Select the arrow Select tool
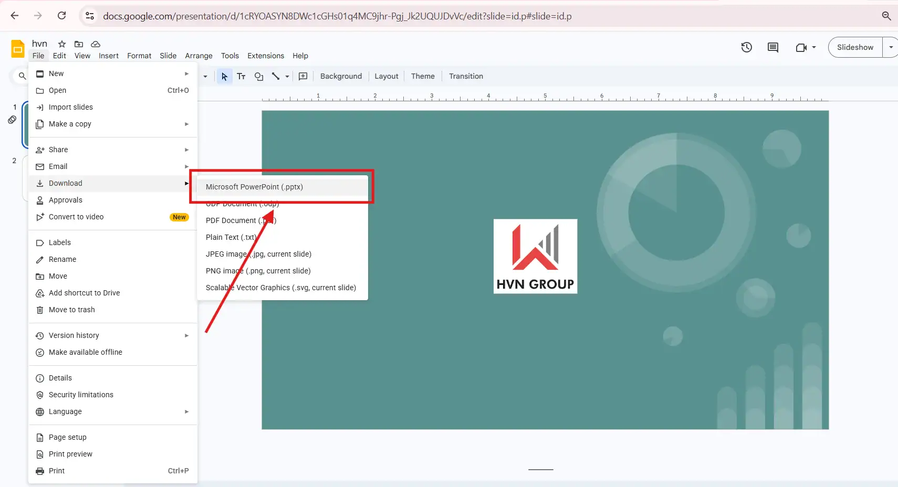Screen dimensions: 898x487 pyautogui.click(x=224, y=77)
